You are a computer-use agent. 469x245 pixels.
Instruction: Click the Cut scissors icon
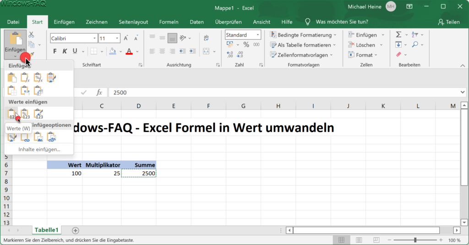coord(32,35)
